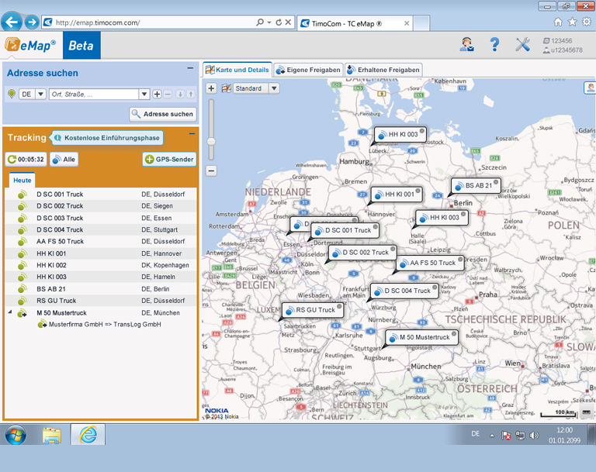Click the tracking signal icon for D SC 001 Truck row
Viewport: 596px width, 472px height.
pos(22,195)
